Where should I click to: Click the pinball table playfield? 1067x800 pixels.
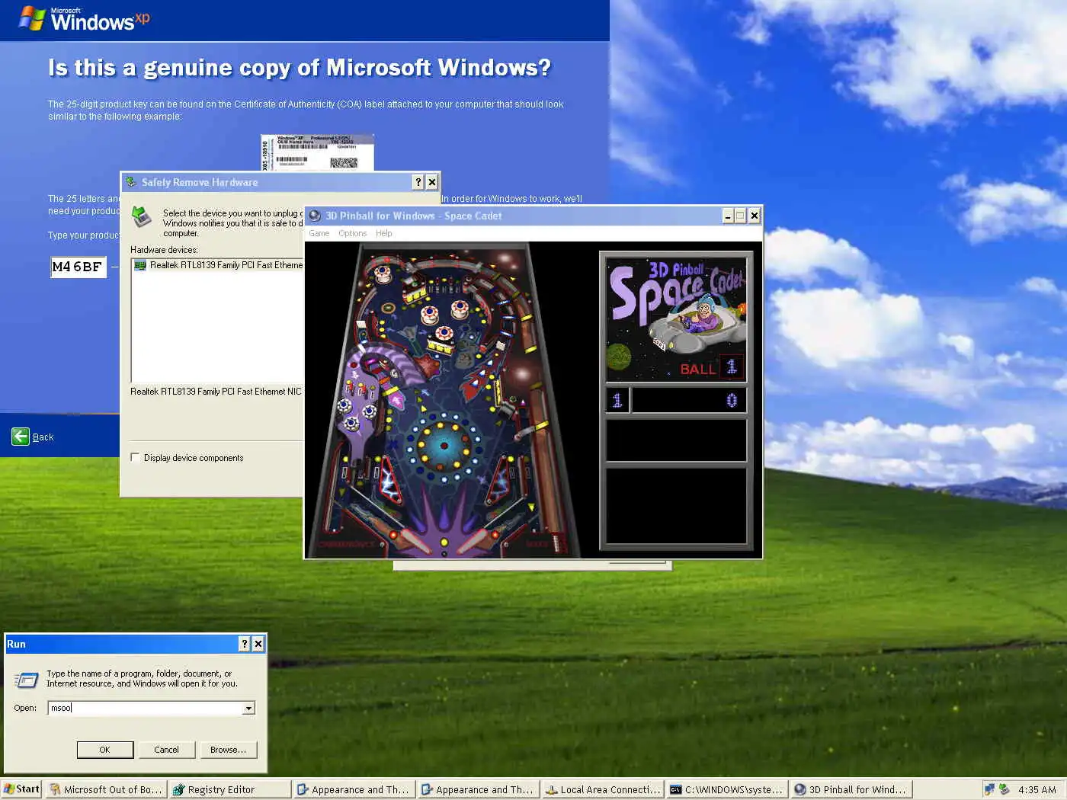[x=444, y=400]
